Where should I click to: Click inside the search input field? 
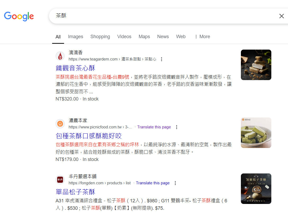(x=159, y=16)
